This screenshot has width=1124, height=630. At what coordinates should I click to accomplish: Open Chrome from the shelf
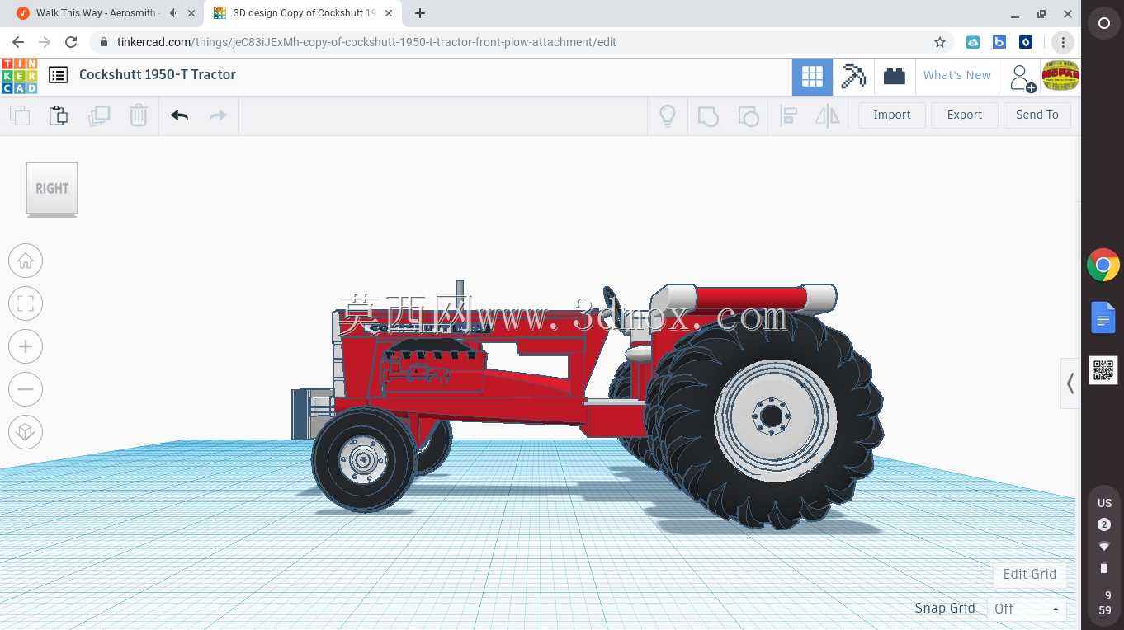(1103, 266)
